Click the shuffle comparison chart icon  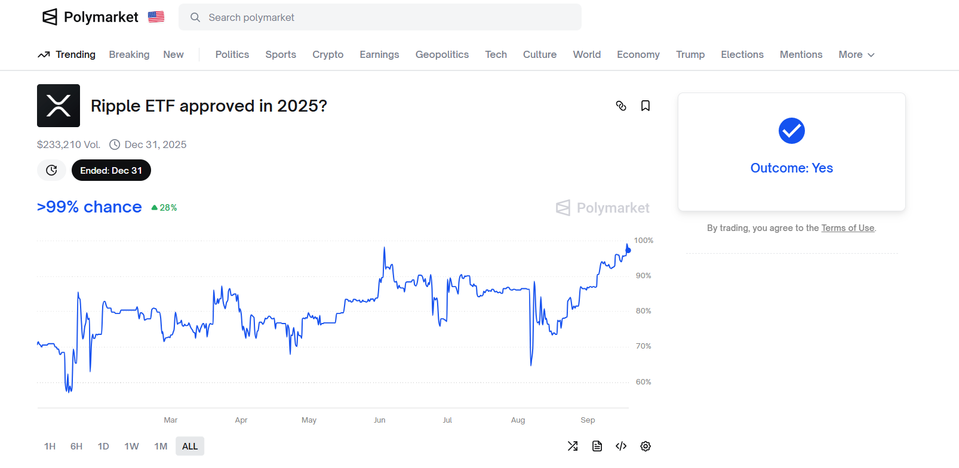point(573,446)
